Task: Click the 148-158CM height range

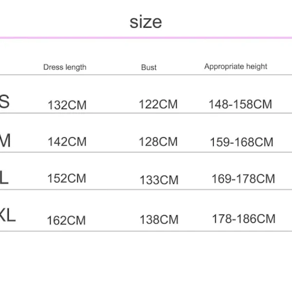Action: tap(240, 104)
